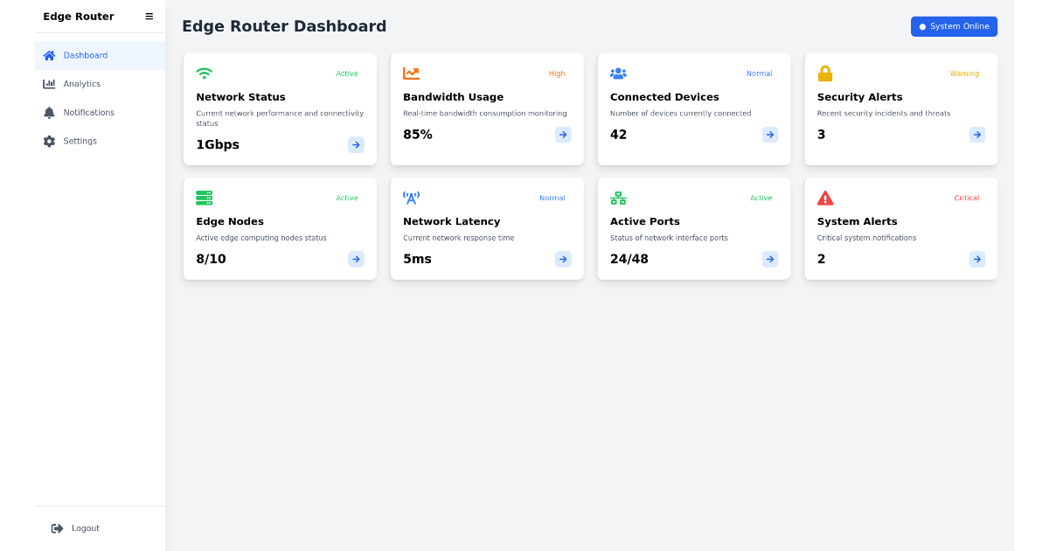Select the WiFi icon on Network Status card

204,73
